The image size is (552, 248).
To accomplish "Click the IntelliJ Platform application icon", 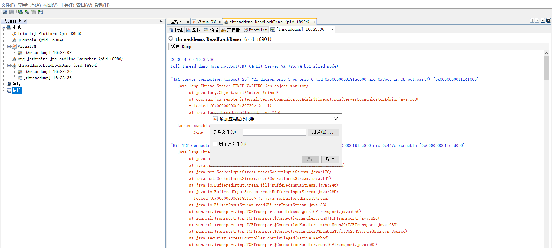I will pyautogui.click(x=14, y=34).
